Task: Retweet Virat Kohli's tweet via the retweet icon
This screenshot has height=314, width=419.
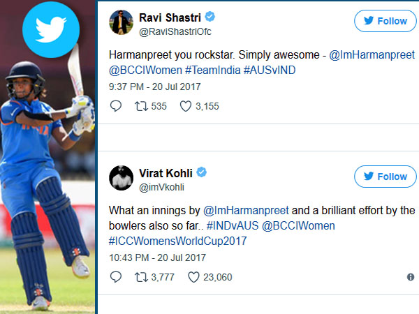Action: 141,277
